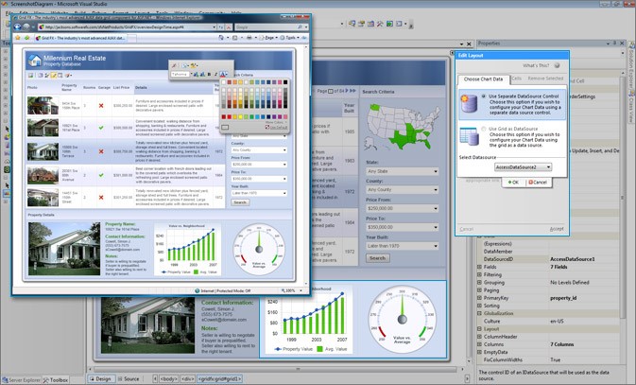Image resolution: width=636 pixels, height=385 pixels.
Task: Click the first icon in the grid toolbar
Action: (30, 76)
